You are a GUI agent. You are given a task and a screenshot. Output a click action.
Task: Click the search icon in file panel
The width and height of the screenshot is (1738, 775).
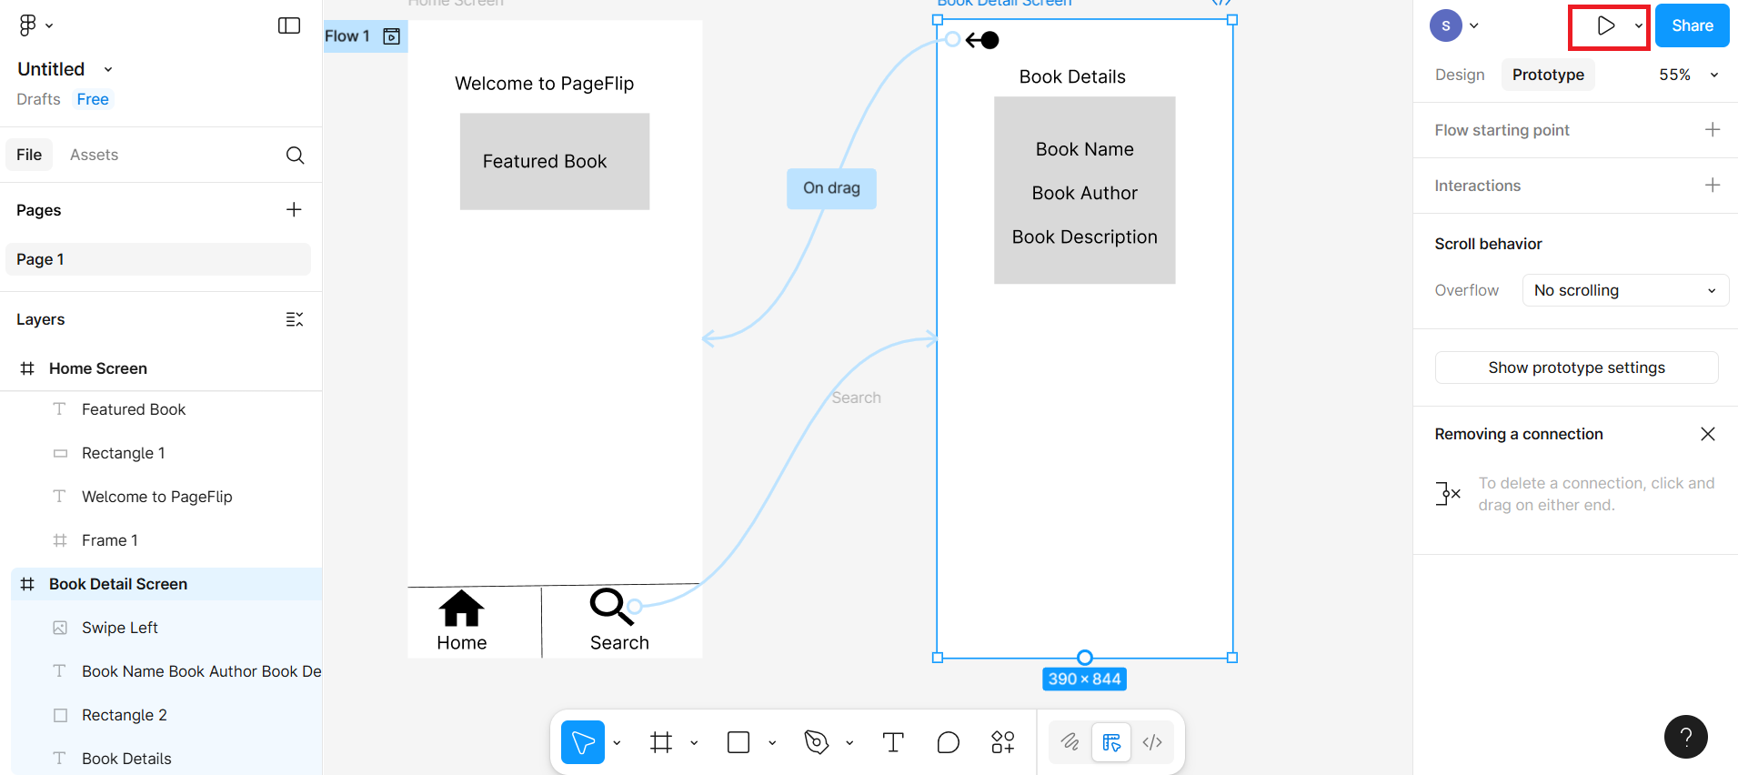pyautogui.click(x=295, y=156)
